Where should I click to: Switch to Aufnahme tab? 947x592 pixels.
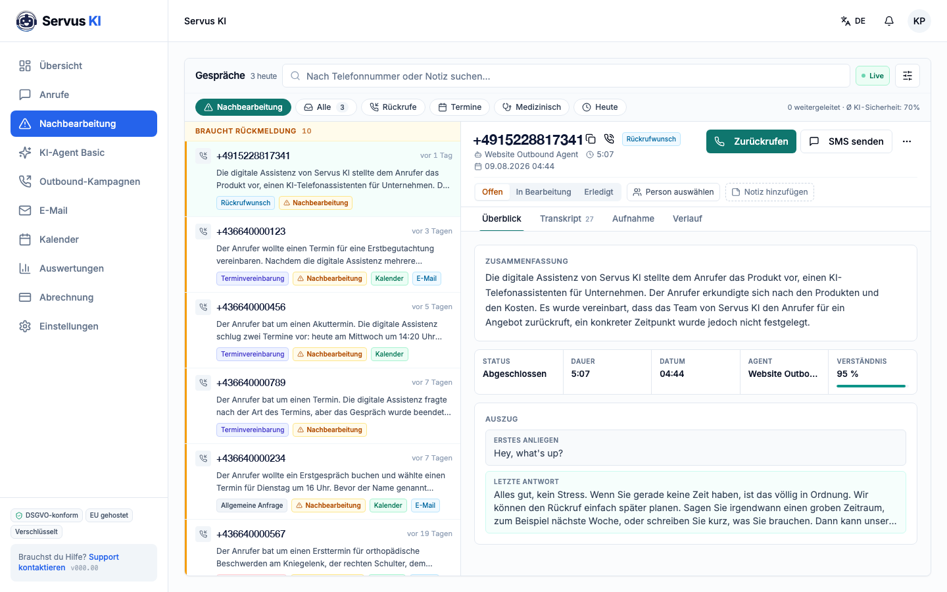[633, 219]
